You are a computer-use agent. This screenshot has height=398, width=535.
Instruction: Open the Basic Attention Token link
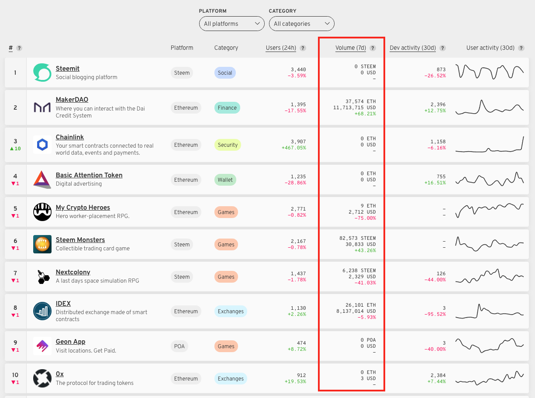89,175
